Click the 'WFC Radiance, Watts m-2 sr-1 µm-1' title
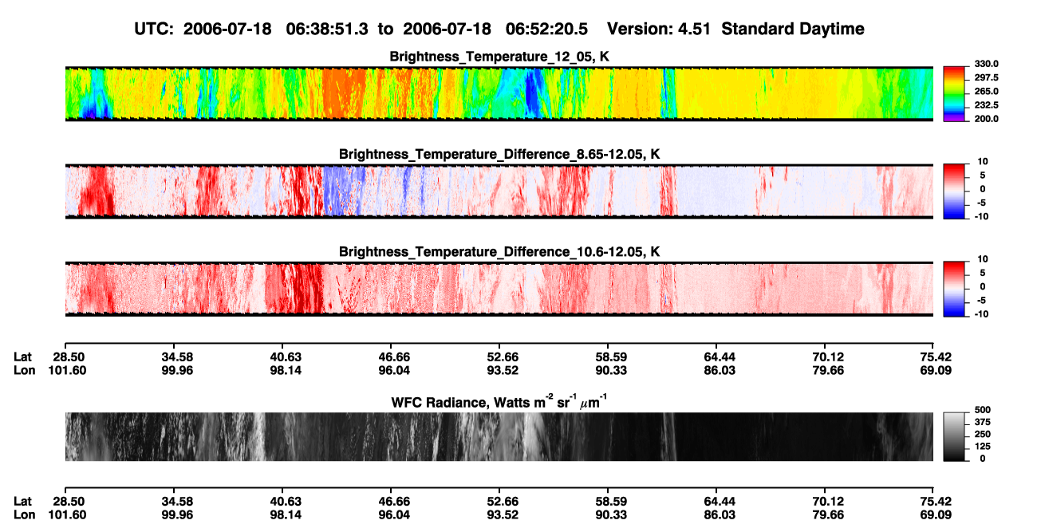The width and height of the screenshot is (1037, 532). click(499, 401)
